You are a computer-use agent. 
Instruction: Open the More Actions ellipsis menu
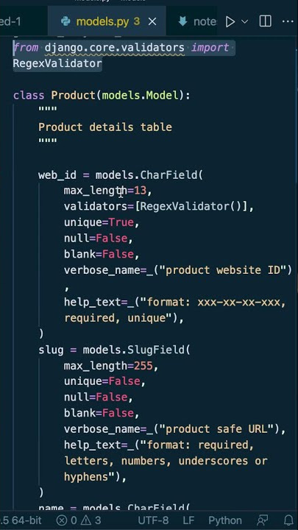point(288,21)
